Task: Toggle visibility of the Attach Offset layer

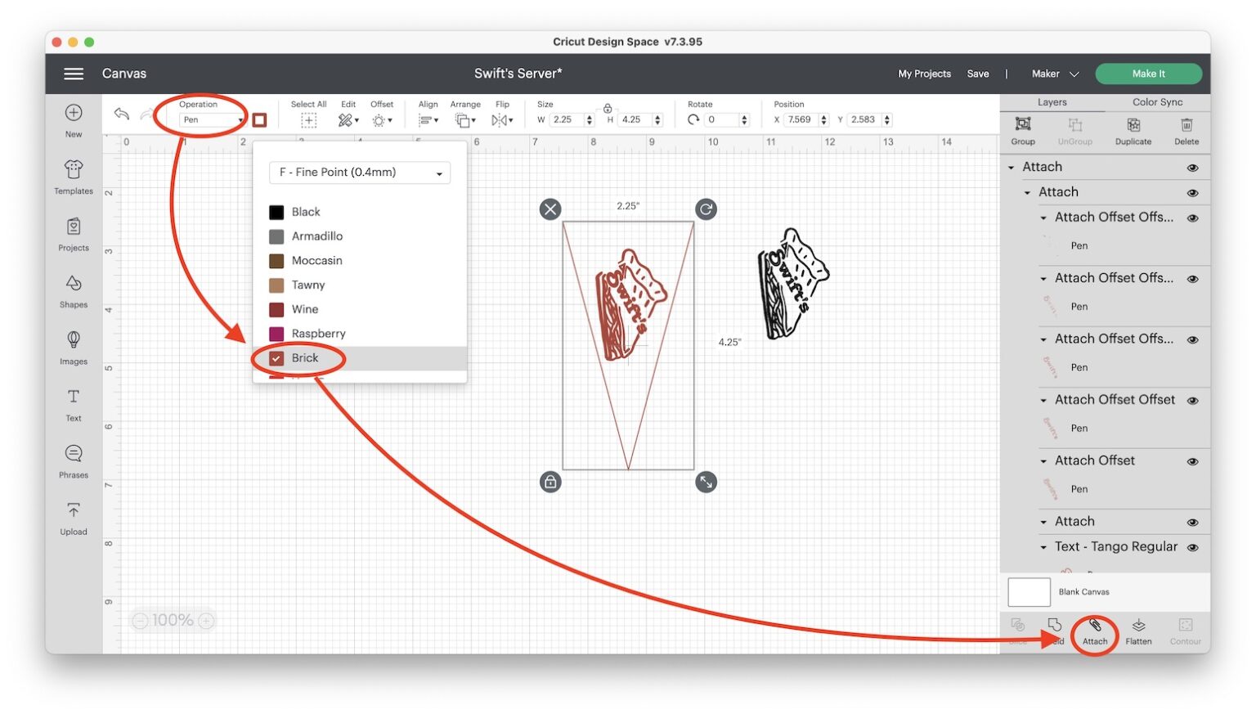Action: tap(1193, 461)
